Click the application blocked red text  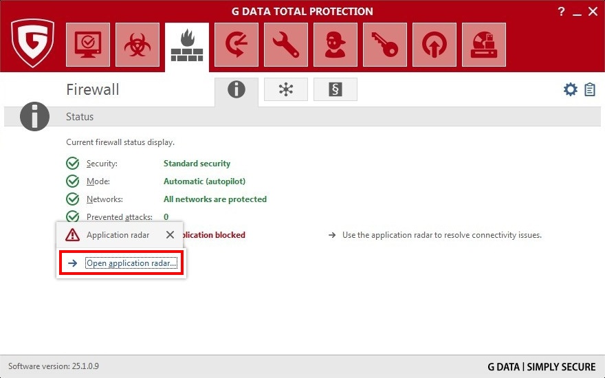tap(213, 235)
